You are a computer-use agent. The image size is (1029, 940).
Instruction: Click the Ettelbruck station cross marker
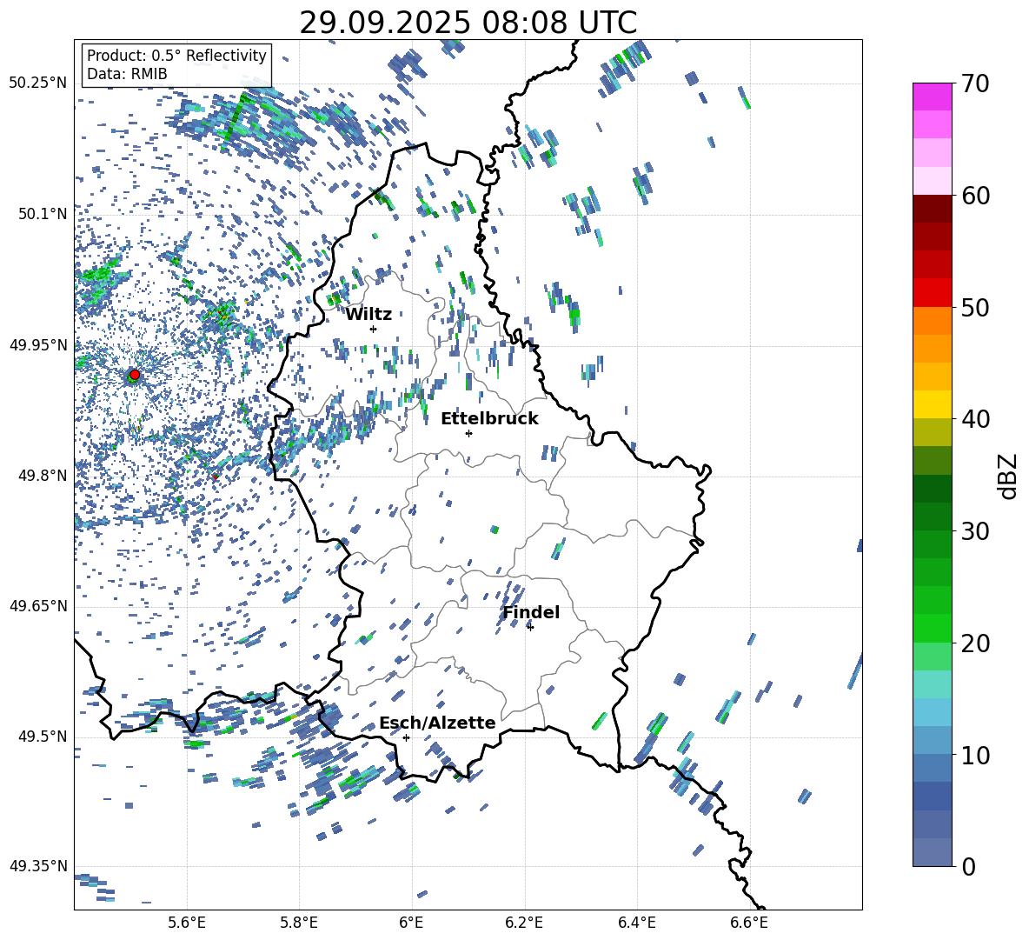point(468,433)
